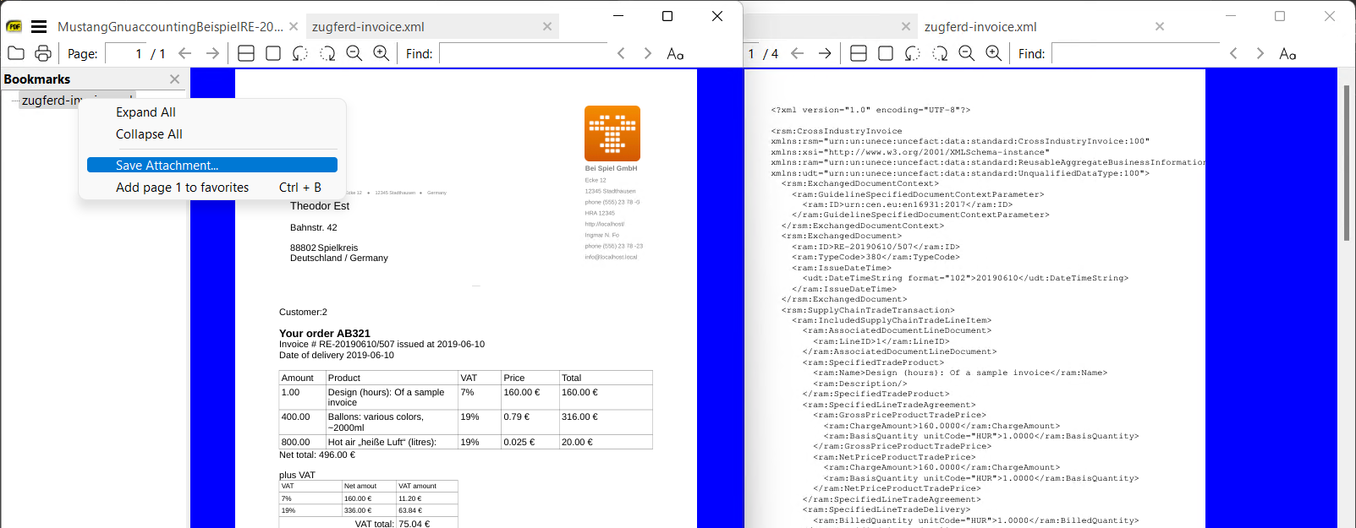Zoom out in the left window
Viewport: 1356px width, 528px height.
point(354,53)
